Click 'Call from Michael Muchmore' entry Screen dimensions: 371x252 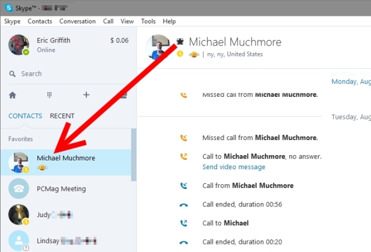coord(248,185)
